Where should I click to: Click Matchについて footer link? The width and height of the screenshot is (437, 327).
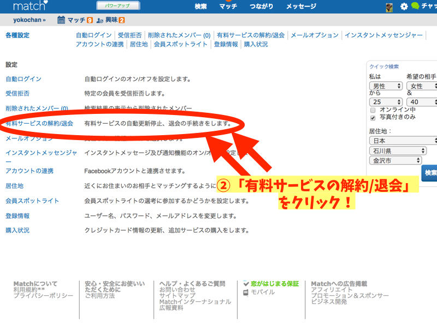pos(36,283)
